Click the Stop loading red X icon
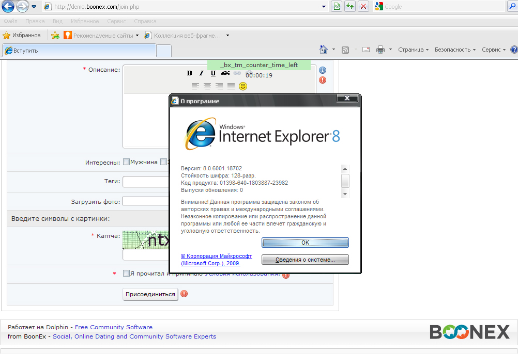 (x=364, y=7)
